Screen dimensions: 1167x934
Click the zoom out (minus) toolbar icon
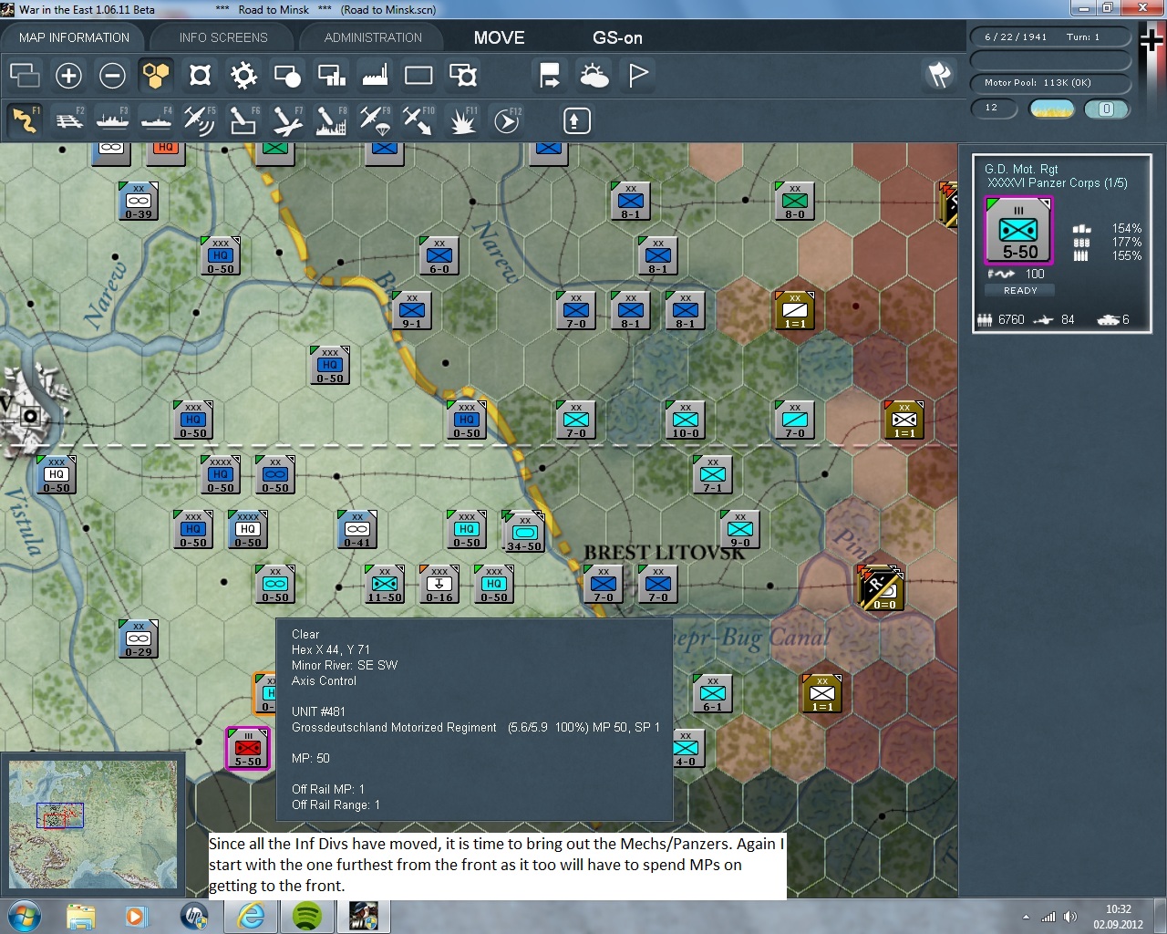pyautogui.click(x=112, y=75)
